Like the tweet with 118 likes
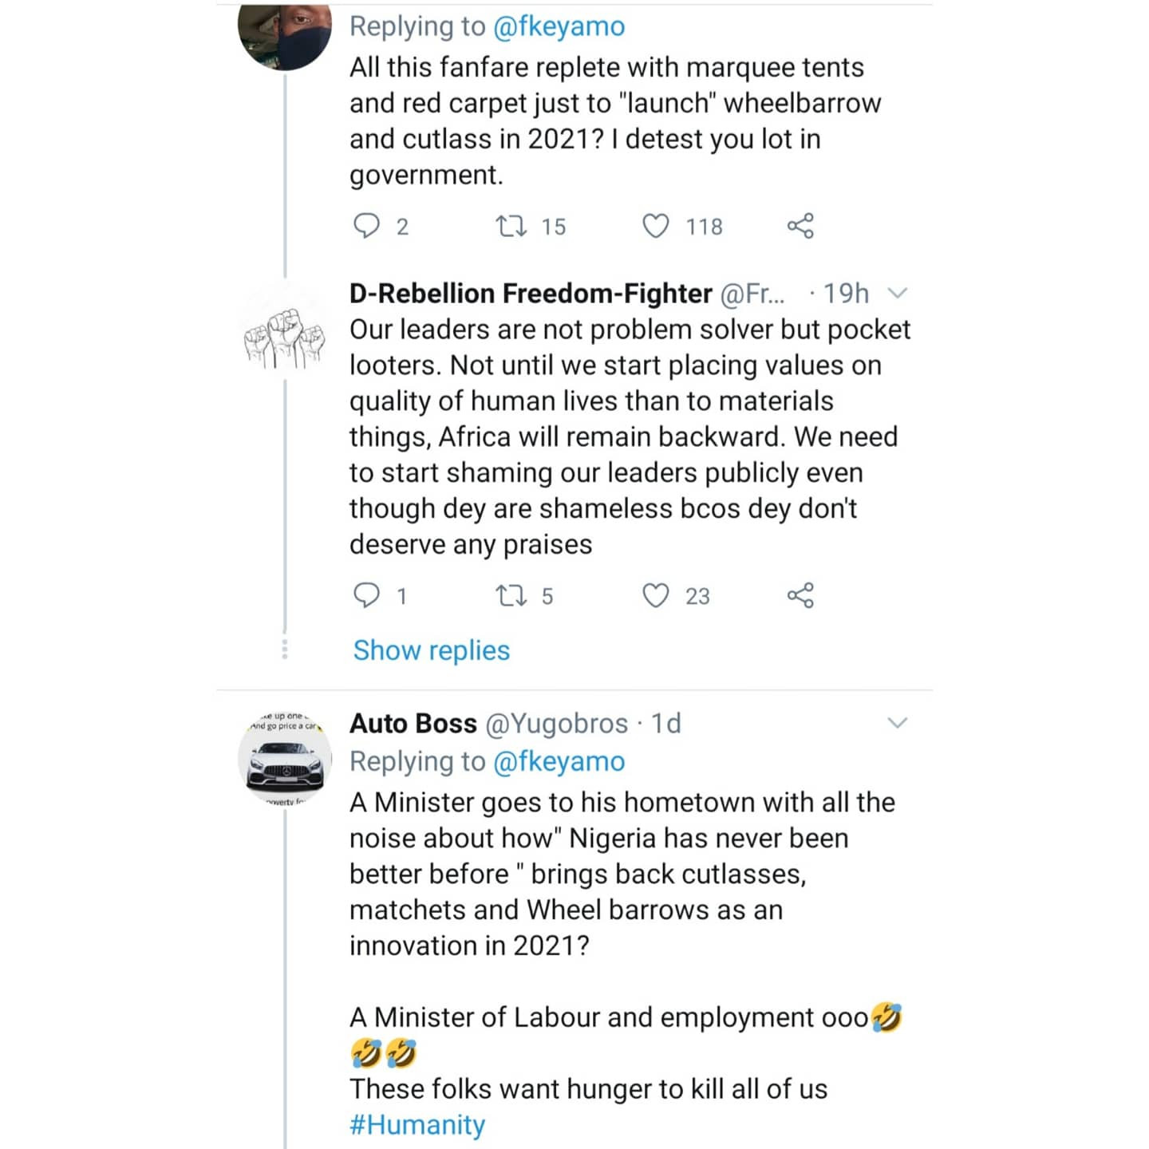 [656, 227]
